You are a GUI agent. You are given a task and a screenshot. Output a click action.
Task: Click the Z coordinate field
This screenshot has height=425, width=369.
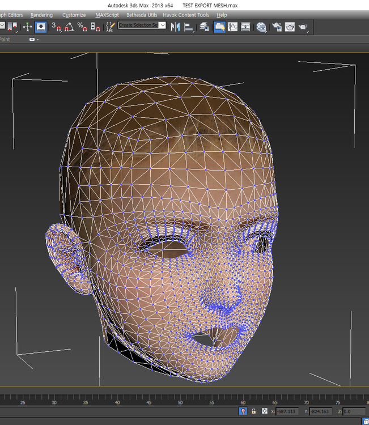tap(354, 411)
